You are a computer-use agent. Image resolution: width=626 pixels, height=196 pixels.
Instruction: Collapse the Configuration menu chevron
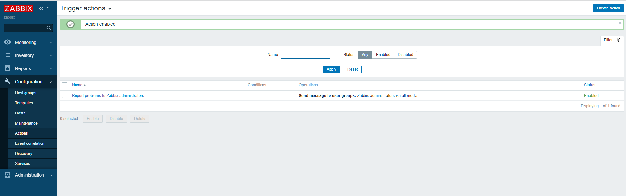click(x=51, y=82)
